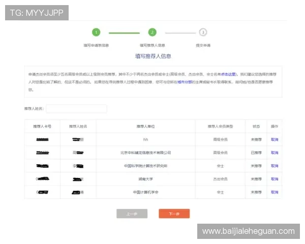Click 未推荐 status in the 湖南大学 row
The width and height of the screenshot is (305, 244).
pyautogui.click(x=256, y=179)
